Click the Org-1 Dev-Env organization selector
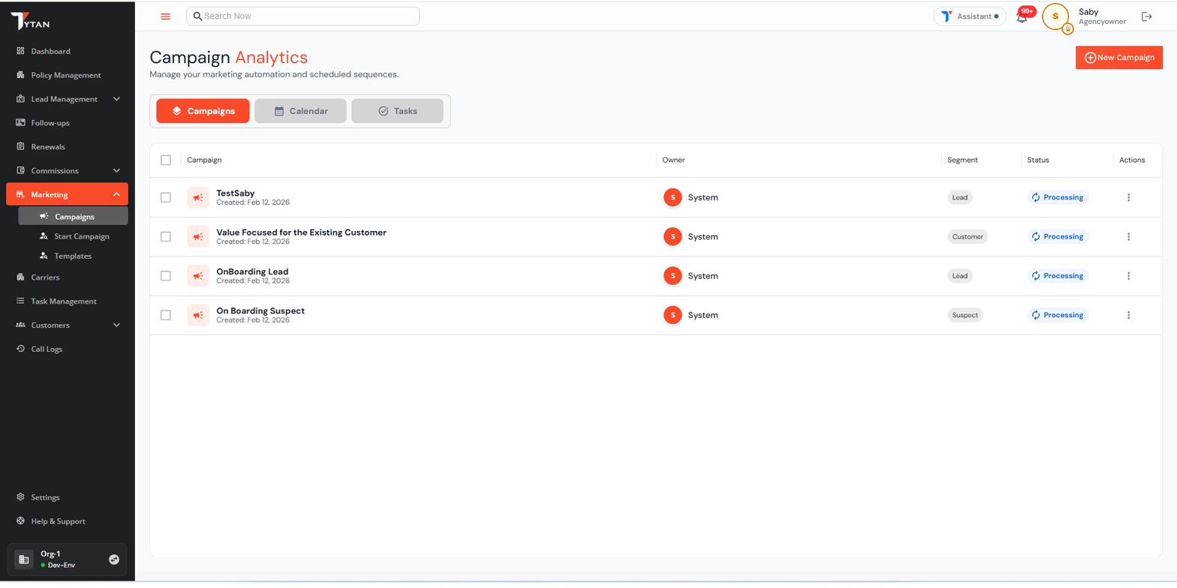The height and width of the screenshot is (588, 1177). pyautogui.click(x=67, y=559)
